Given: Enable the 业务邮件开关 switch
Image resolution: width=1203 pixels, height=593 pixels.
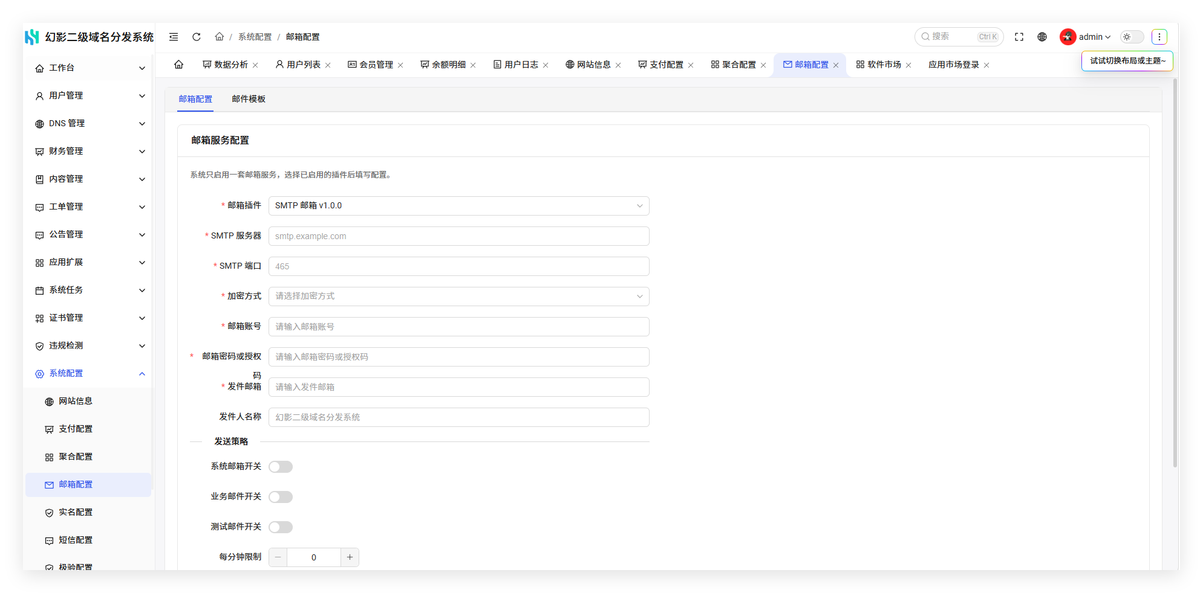Looking at the screenshot, I should (x=281, y=497).
